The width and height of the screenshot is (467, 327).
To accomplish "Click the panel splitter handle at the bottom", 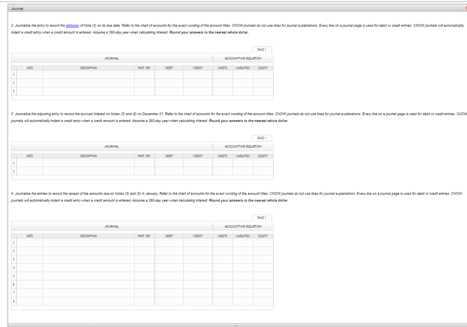I will tap(236, 325).
